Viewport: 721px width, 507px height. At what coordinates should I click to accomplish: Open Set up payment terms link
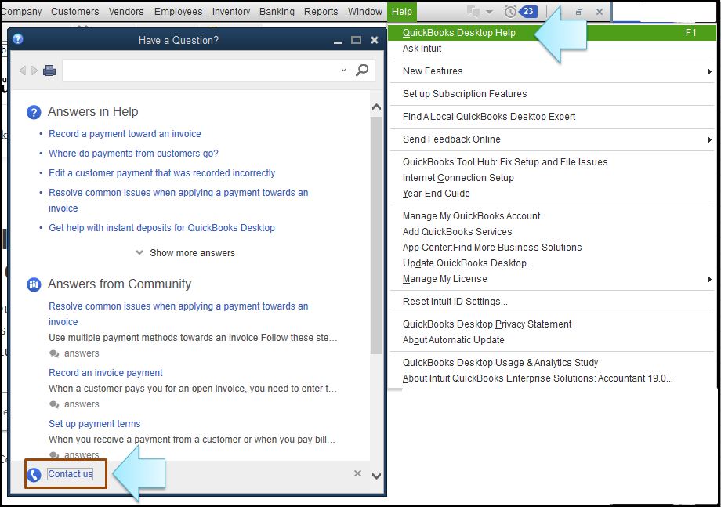pos(94,424)
